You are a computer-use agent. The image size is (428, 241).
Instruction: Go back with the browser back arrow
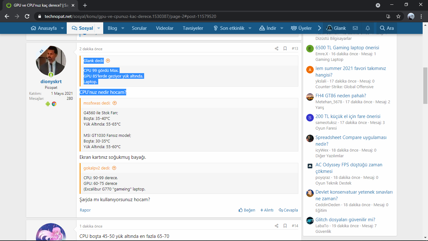click(7, 16)
